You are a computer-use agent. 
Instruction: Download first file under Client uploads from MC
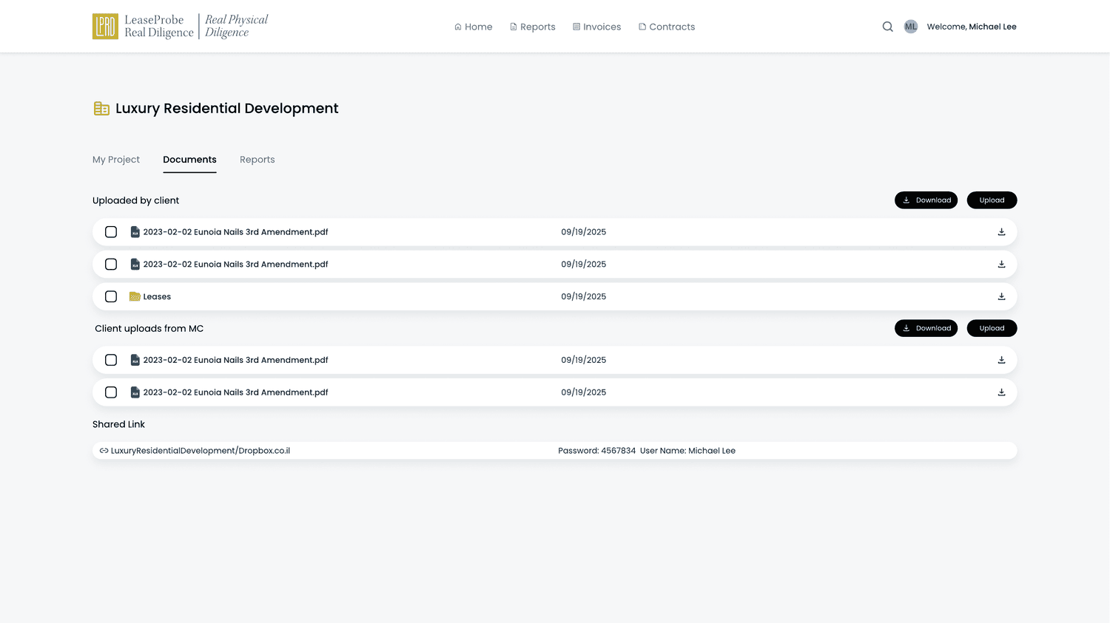(1001, 360)
